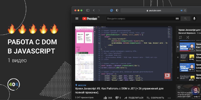The width and height of the screenshot is (201, 100).
Task: Open the three-dots more actions menu
Action: point(169,98)
